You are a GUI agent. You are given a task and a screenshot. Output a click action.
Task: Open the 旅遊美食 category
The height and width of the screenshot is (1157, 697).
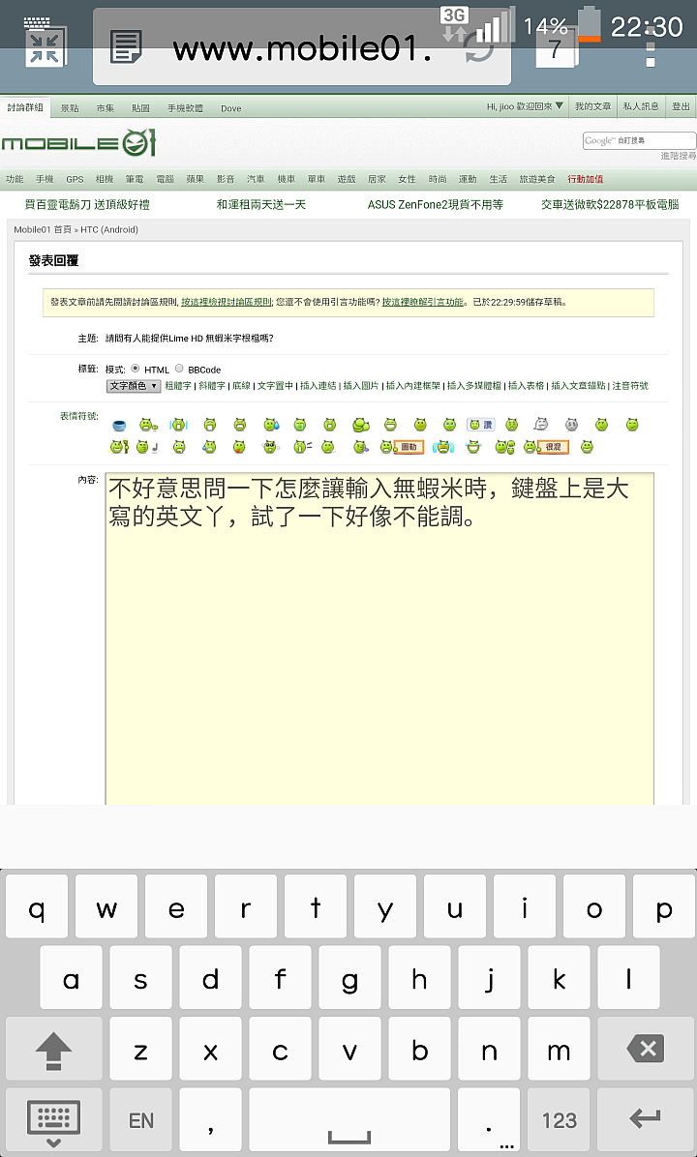(x=536, y=179)
